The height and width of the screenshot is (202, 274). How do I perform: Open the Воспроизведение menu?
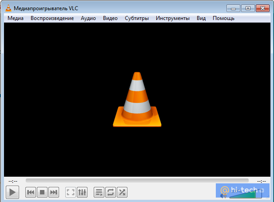tap(52, 18)
